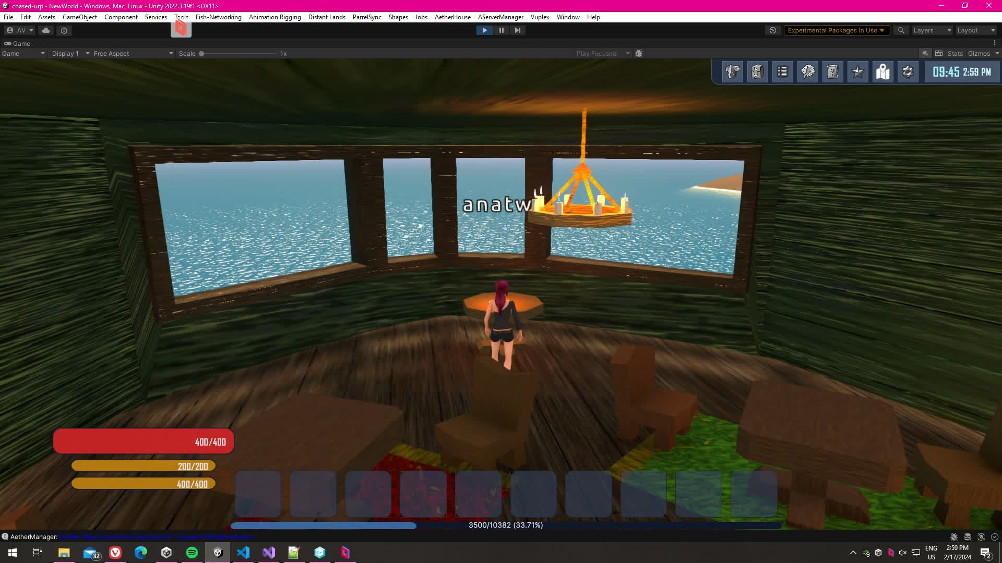Toggle the Pause button

(x=501, y=30)
